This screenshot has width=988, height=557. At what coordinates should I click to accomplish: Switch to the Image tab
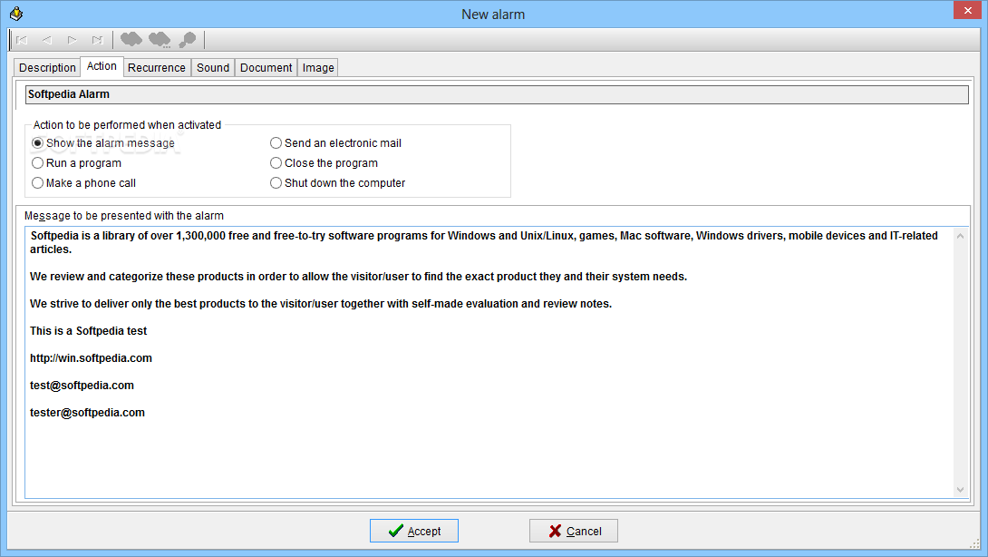point(318,67)
